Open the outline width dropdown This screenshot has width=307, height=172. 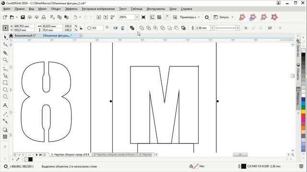coord(213,28)
